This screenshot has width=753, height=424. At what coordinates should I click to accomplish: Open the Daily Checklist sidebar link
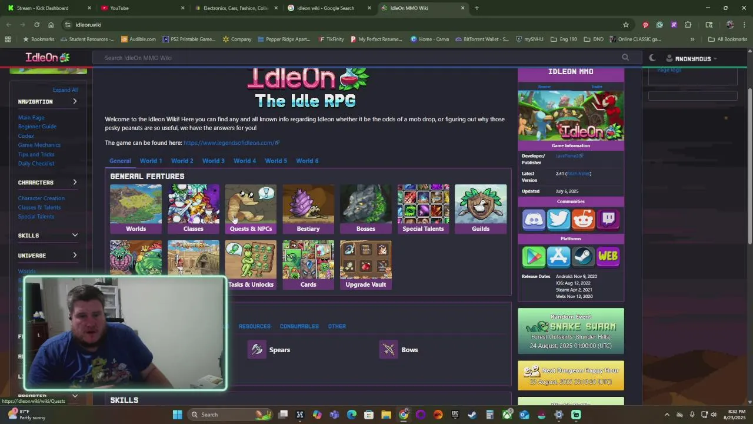click(x=36, y=164)
